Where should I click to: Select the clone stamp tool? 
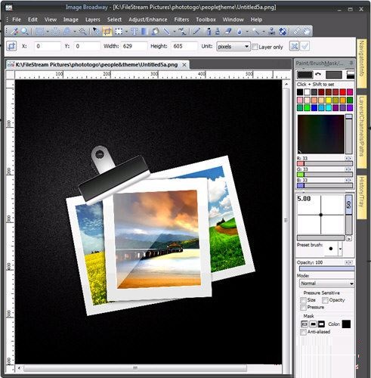271,32
